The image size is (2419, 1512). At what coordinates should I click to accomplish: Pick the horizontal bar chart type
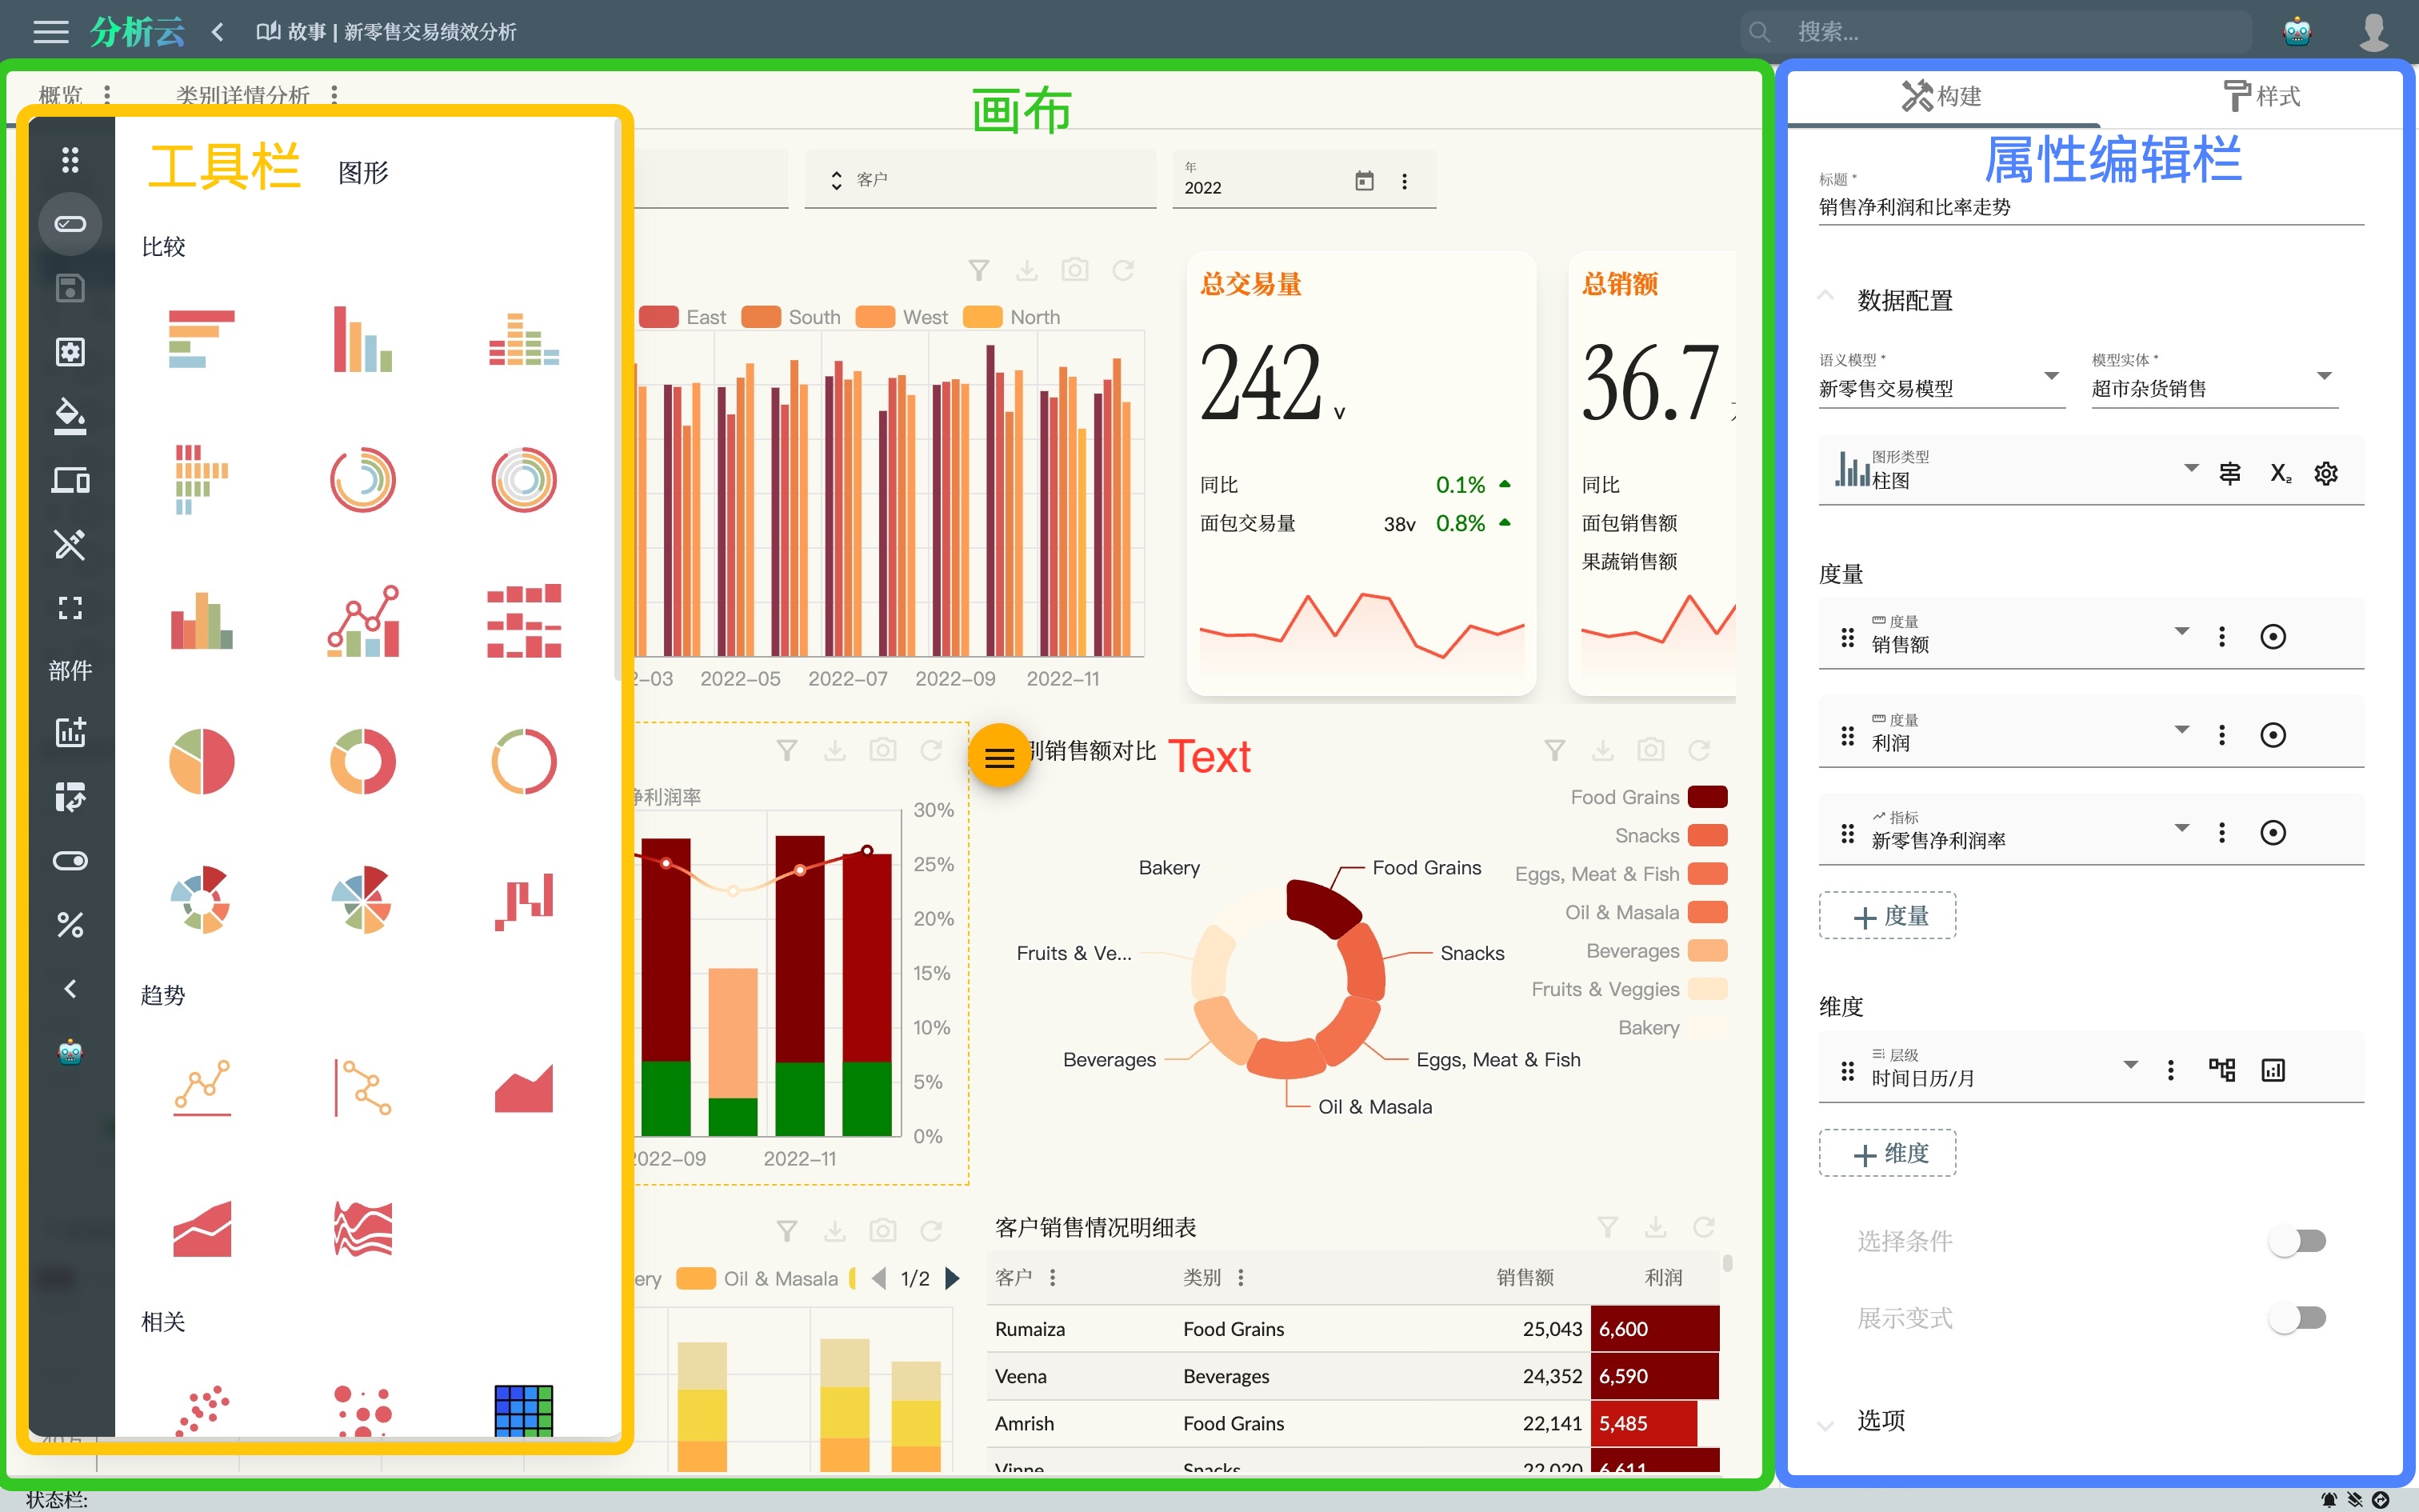[201, 339]
